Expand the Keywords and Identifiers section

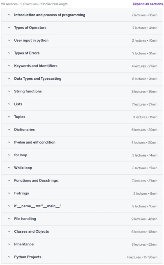click(82, 66)
